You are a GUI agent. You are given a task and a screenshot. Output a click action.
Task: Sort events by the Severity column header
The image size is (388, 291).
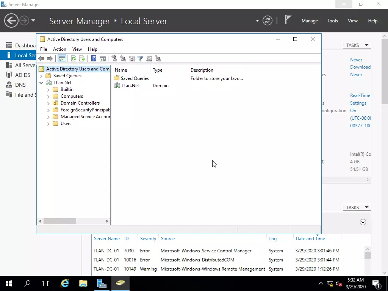148,239
